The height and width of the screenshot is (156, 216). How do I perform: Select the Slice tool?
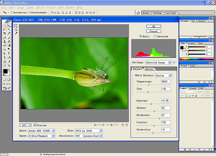[9, 33]
